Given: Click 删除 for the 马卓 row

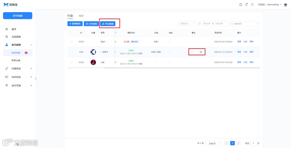Looking at the screenshot, I should point(251,62).
